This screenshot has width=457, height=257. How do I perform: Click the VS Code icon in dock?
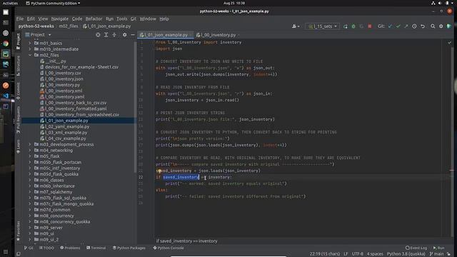click(6, 96)
